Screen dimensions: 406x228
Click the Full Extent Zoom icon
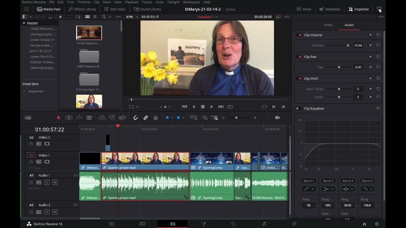(x=193, y=118)
